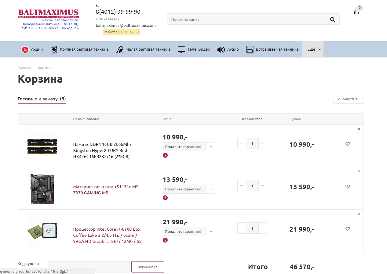Open the comparison chart icon

pos(356,12)
